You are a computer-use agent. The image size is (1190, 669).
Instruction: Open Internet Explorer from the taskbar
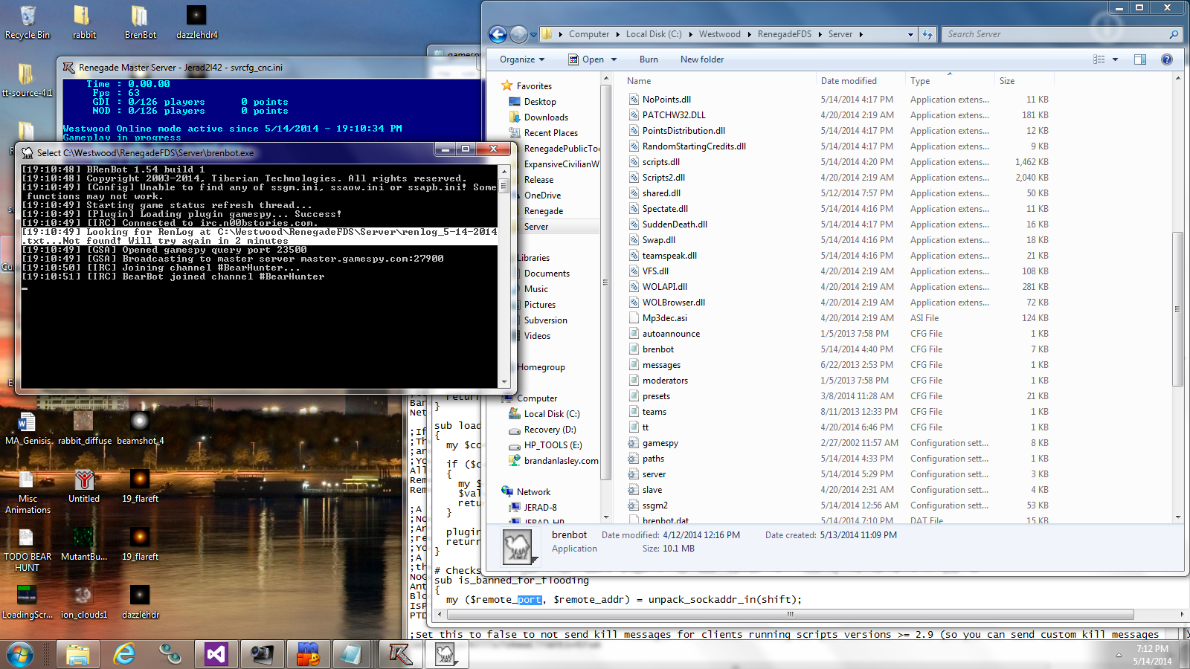(124, 653)
